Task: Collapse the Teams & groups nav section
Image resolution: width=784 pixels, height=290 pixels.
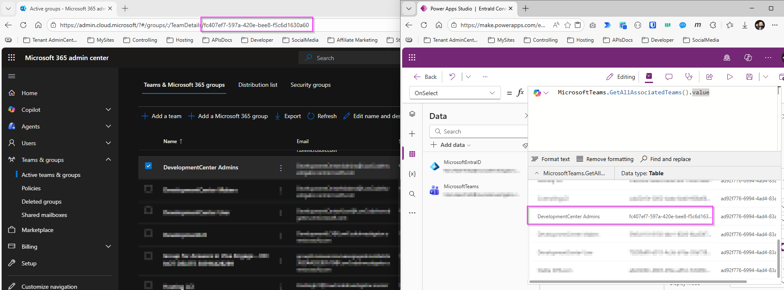Action: click(108, 159)
